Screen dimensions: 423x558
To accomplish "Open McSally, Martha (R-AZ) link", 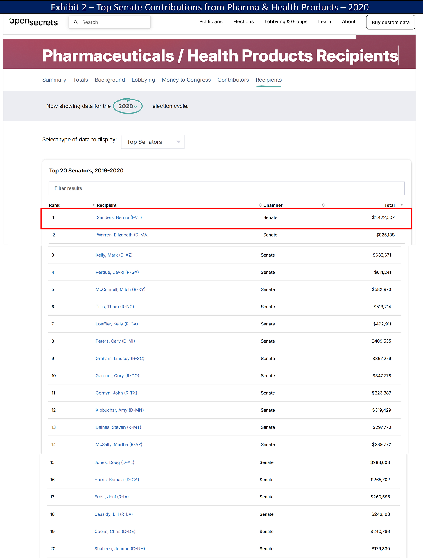I will pos(119,444).
